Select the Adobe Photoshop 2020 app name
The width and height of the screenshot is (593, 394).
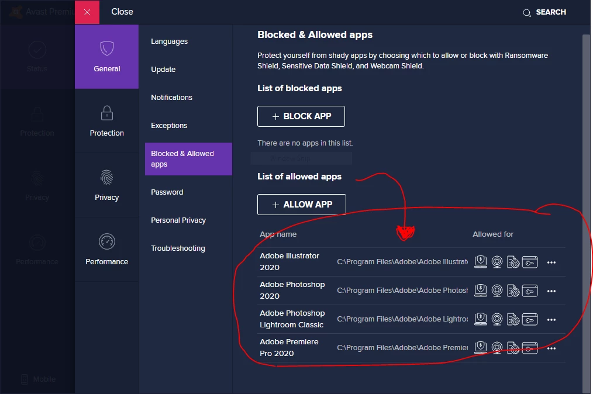292,291
